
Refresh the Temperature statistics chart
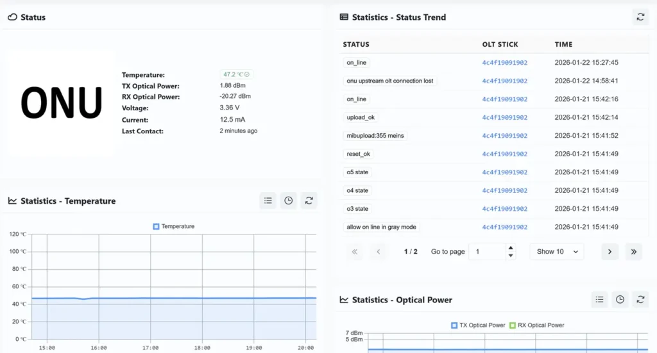309,201
